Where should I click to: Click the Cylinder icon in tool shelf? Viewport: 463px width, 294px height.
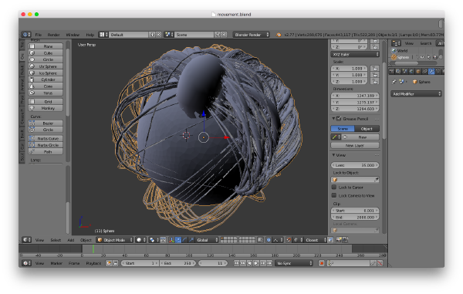(32, 79)
